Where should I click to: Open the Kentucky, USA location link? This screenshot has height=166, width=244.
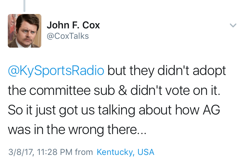pos(125,152)
